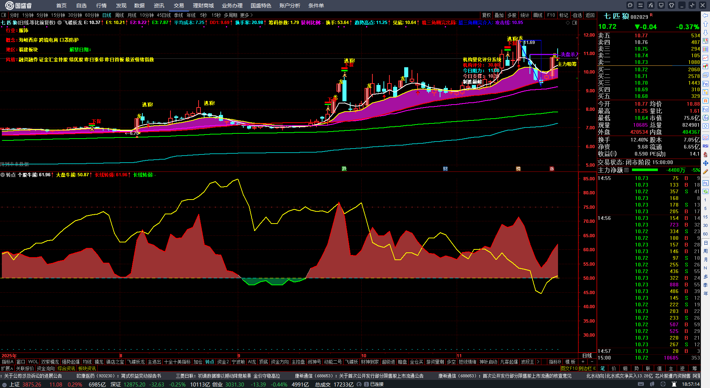Expand the 更多 periods dropdown
The width and height of the screenshot is (710, 388).
247,15
